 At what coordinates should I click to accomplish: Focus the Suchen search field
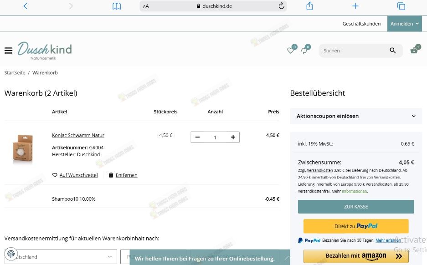[354, 51]
